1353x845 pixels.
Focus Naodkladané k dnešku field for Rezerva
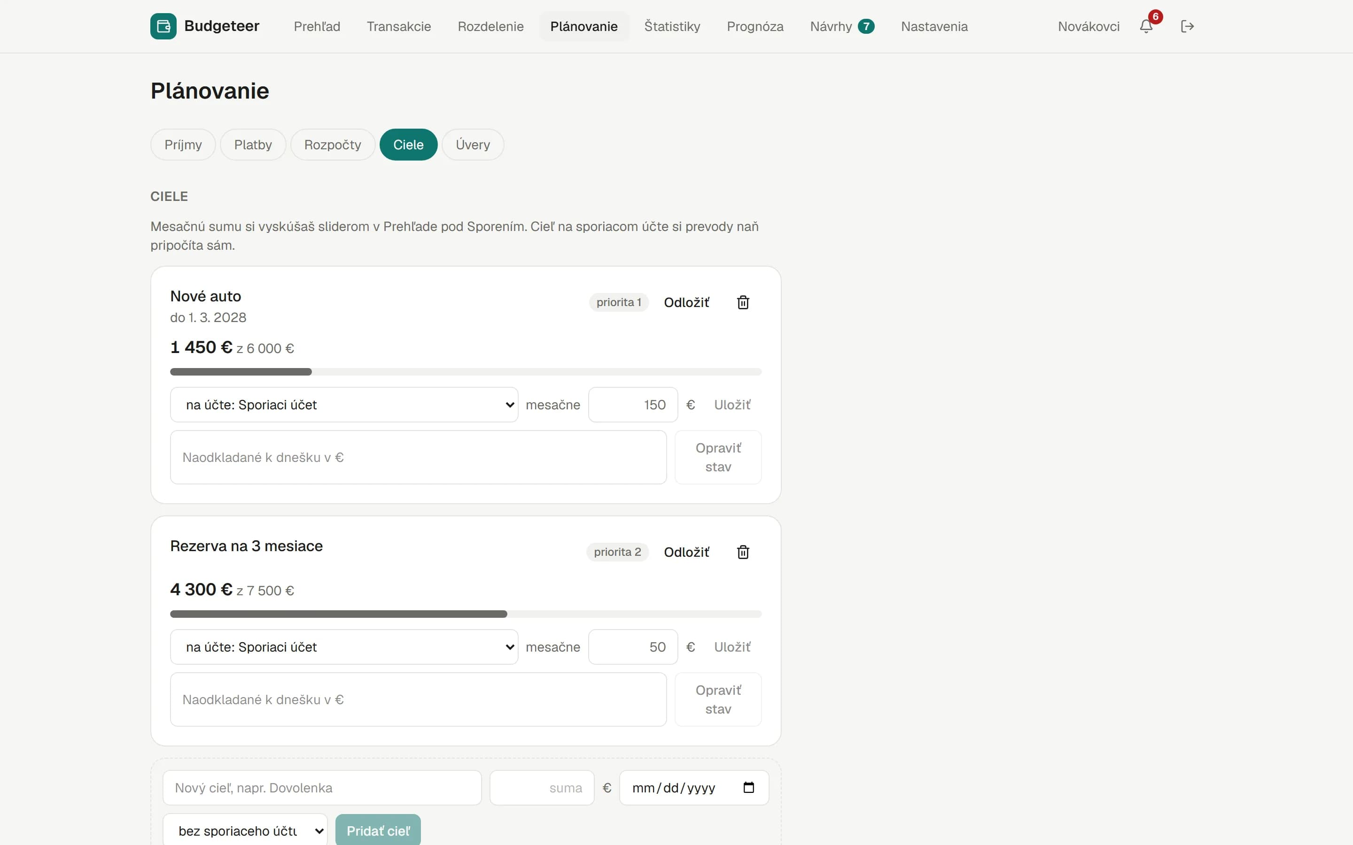click(x=418, y=699)
